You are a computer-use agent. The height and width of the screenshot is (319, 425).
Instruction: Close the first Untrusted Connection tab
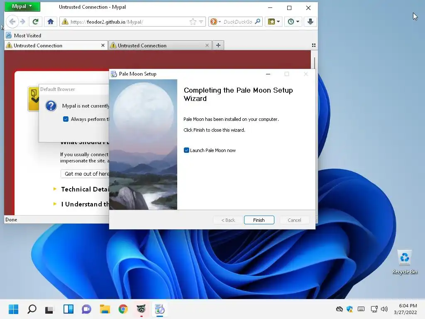point(103,45)
